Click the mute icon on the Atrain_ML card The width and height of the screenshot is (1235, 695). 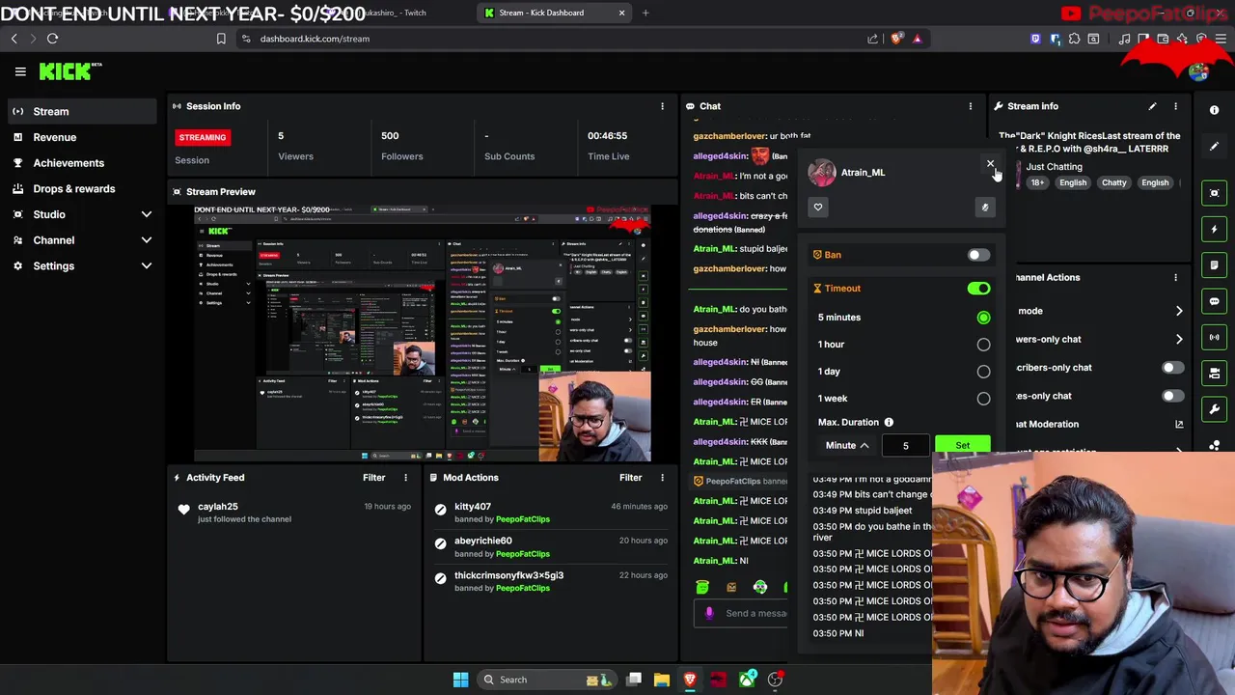pos(984,207)
